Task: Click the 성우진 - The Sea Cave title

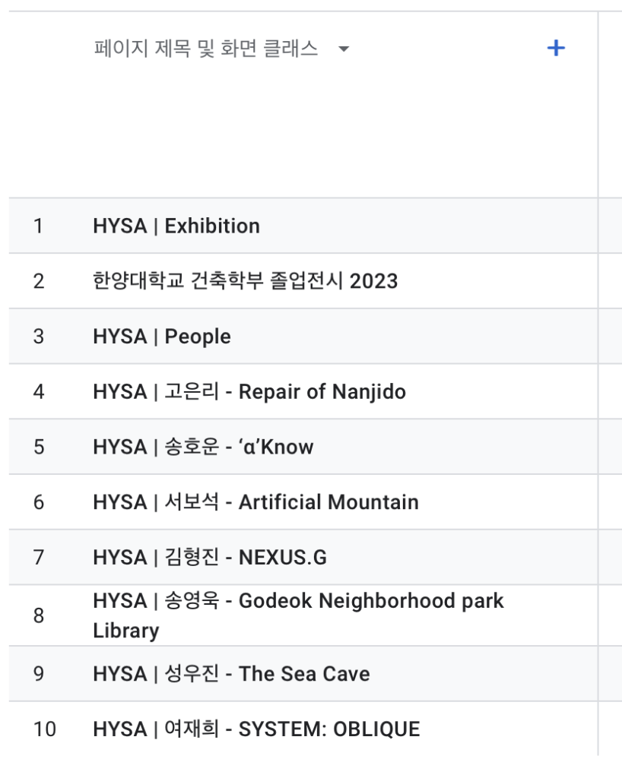Action: (x=231, y=674)
